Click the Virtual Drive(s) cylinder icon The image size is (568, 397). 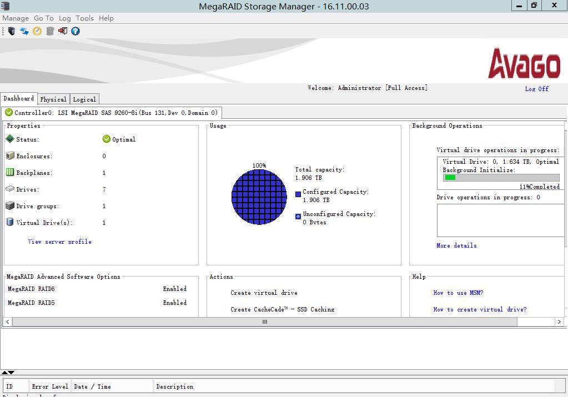click(x=10, y=222)
